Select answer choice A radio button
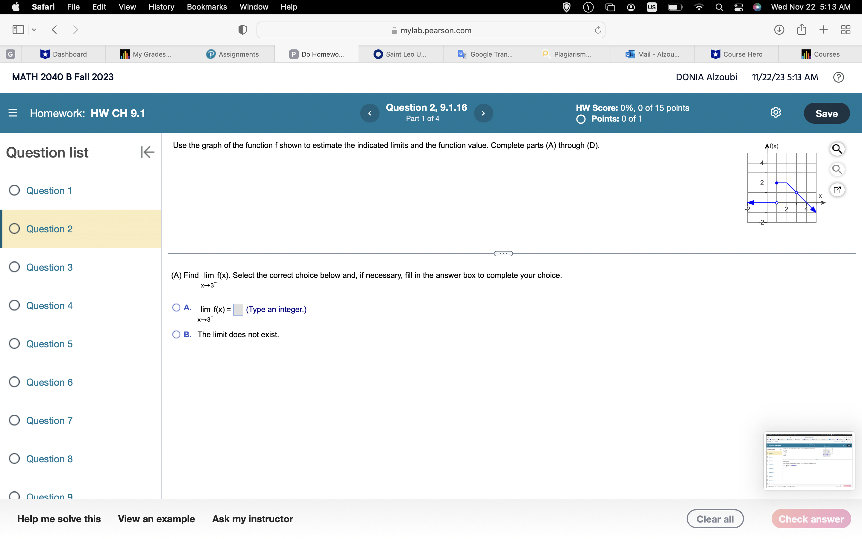Screen dimensions: 862x539 [176, 307]
